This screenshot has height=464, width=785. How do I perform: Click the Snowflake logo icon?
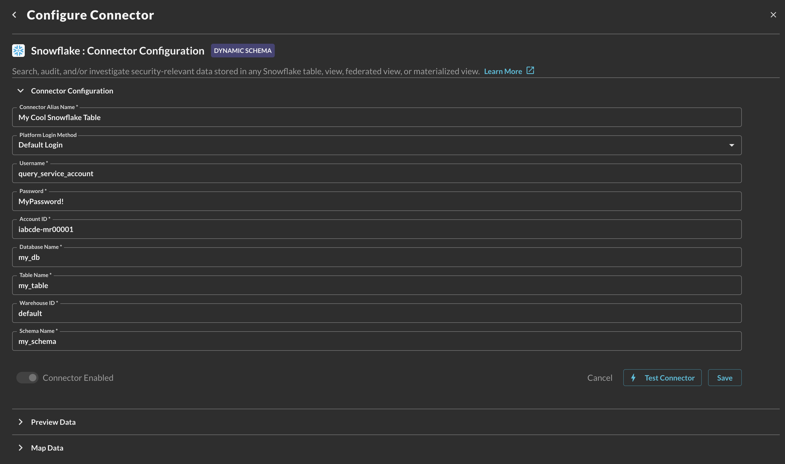(18, 50)
